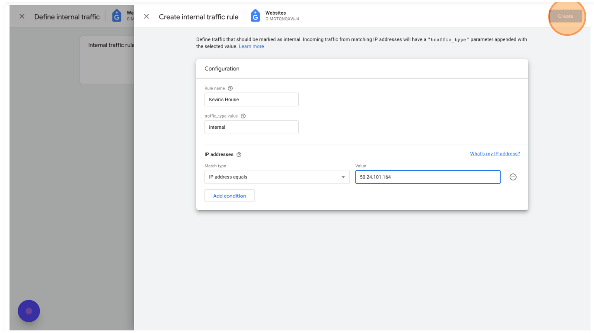
Task: Select the IP address Value input field
Action: [428, 177]
